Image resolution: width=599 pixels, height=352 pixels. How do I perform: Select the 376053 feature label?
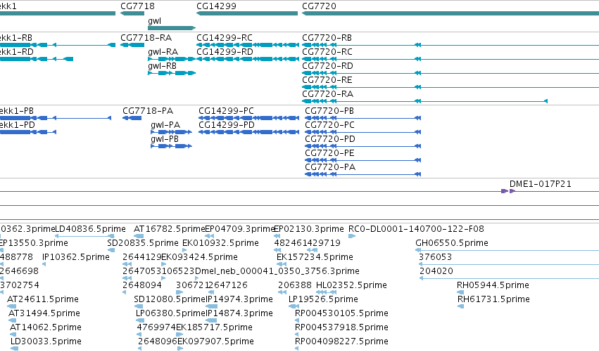pos(436,257)
